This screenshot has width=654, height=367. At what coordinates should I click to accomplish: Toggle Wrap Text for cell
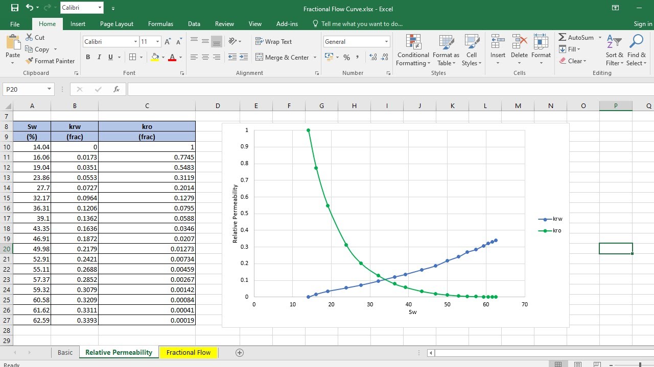pyautogui.click(x=273, y=41)
